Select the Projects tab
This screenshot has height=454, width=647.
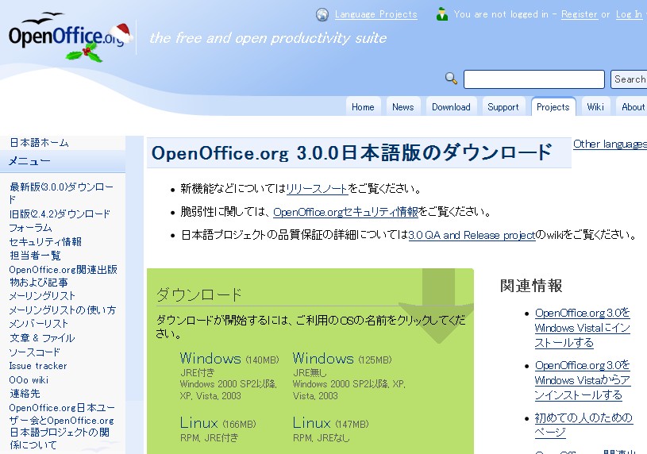pos(553,107)
